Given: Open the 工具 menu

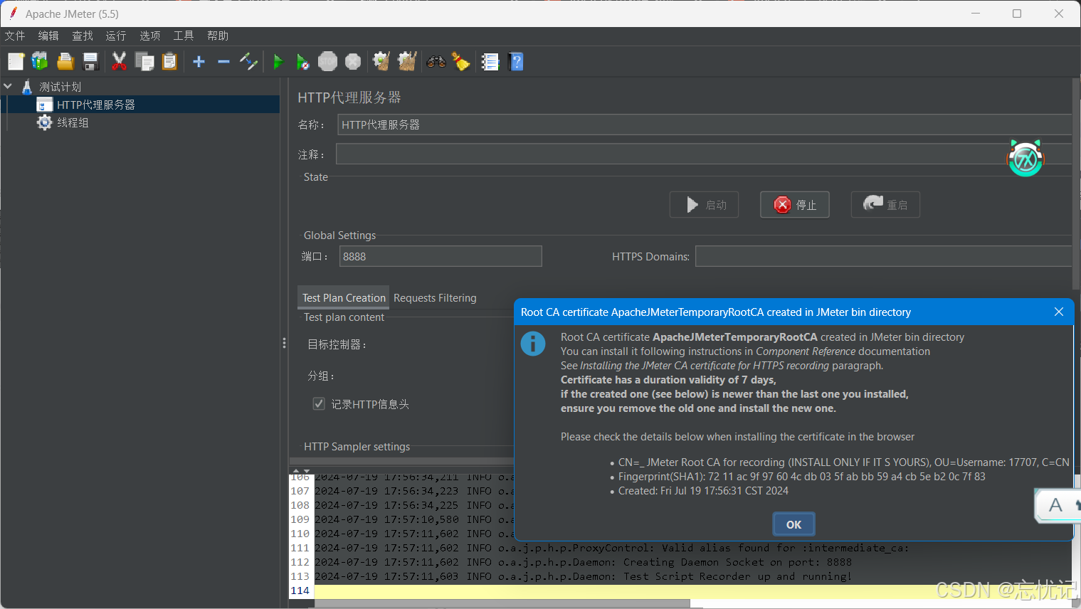Looking at the screenshot, I should [184, 36].
